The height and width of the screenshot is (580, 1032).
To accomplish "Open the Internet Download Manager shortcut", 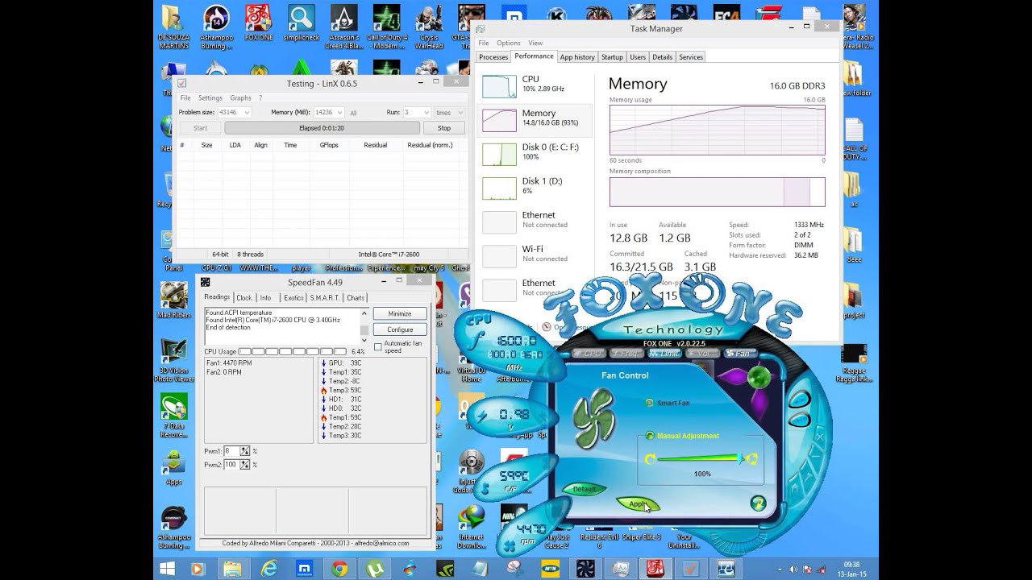I will [x=472, y=527].
